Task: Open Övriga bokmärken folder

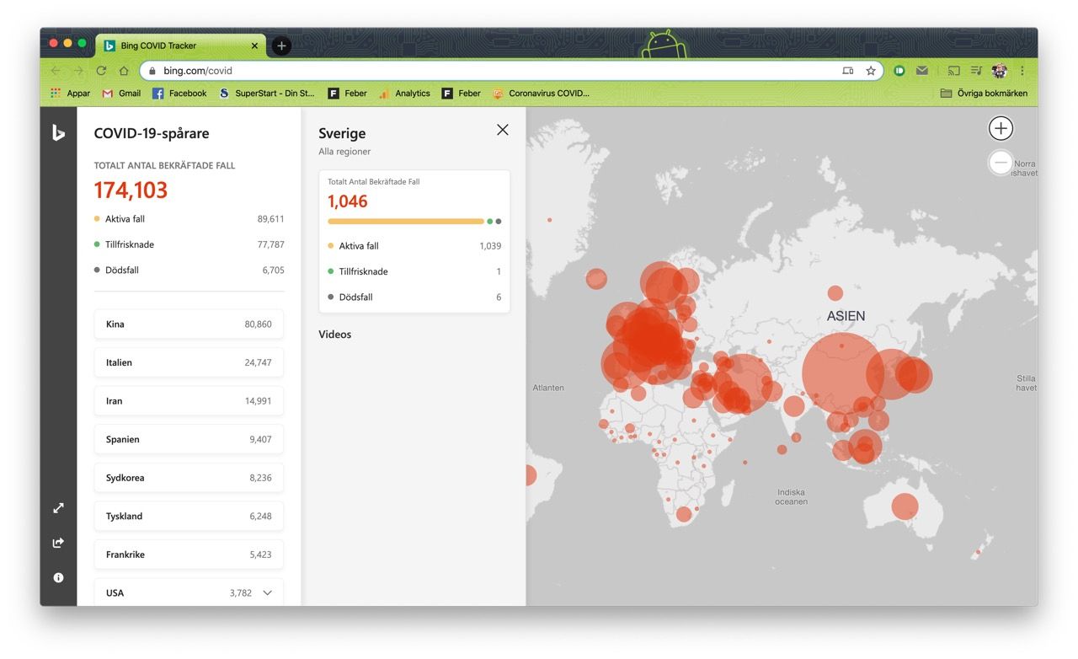Action: tap(984, 94)
